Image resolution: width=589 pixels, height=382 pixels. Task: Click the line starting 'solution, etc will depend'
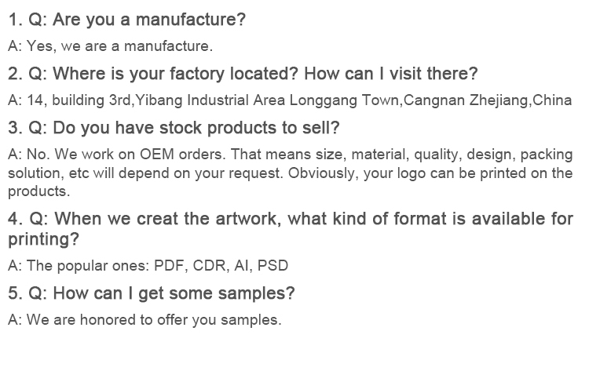coord(290,173)
